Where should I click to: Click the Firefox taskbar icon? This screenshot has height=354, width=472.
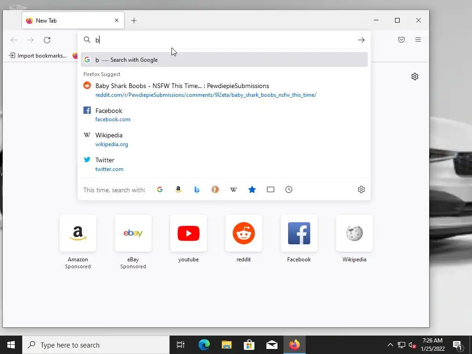tap(295, 345)
